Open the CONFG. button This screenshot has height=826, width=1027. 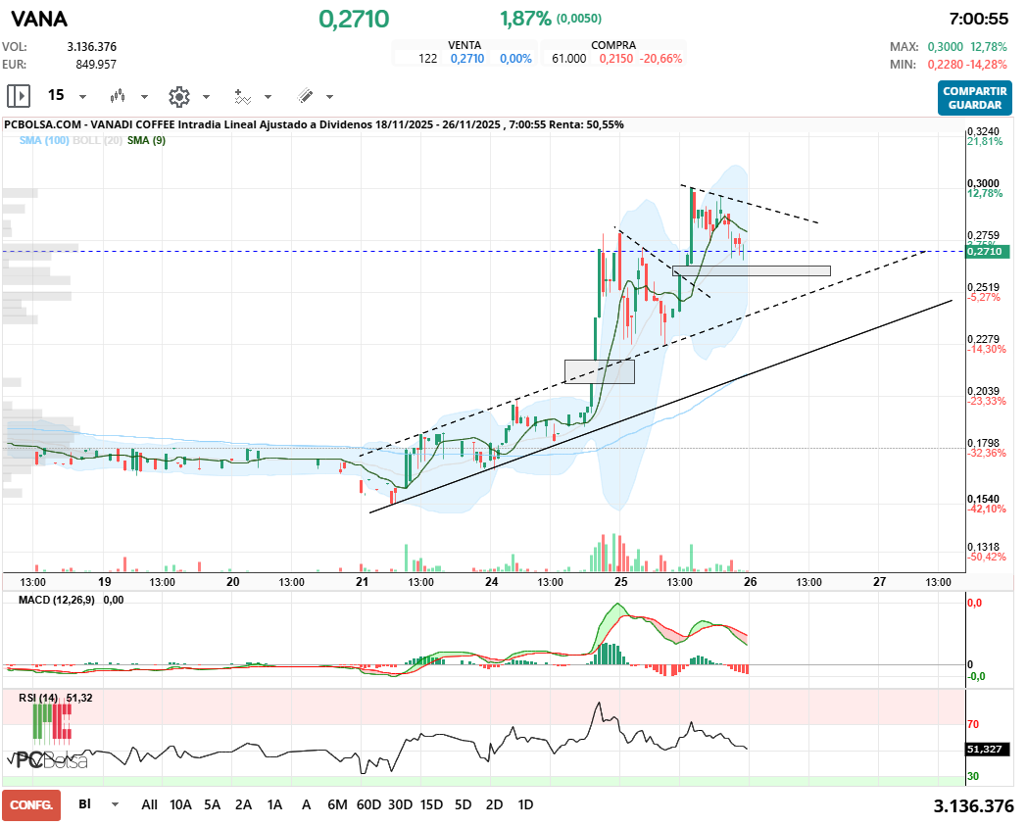31,805
